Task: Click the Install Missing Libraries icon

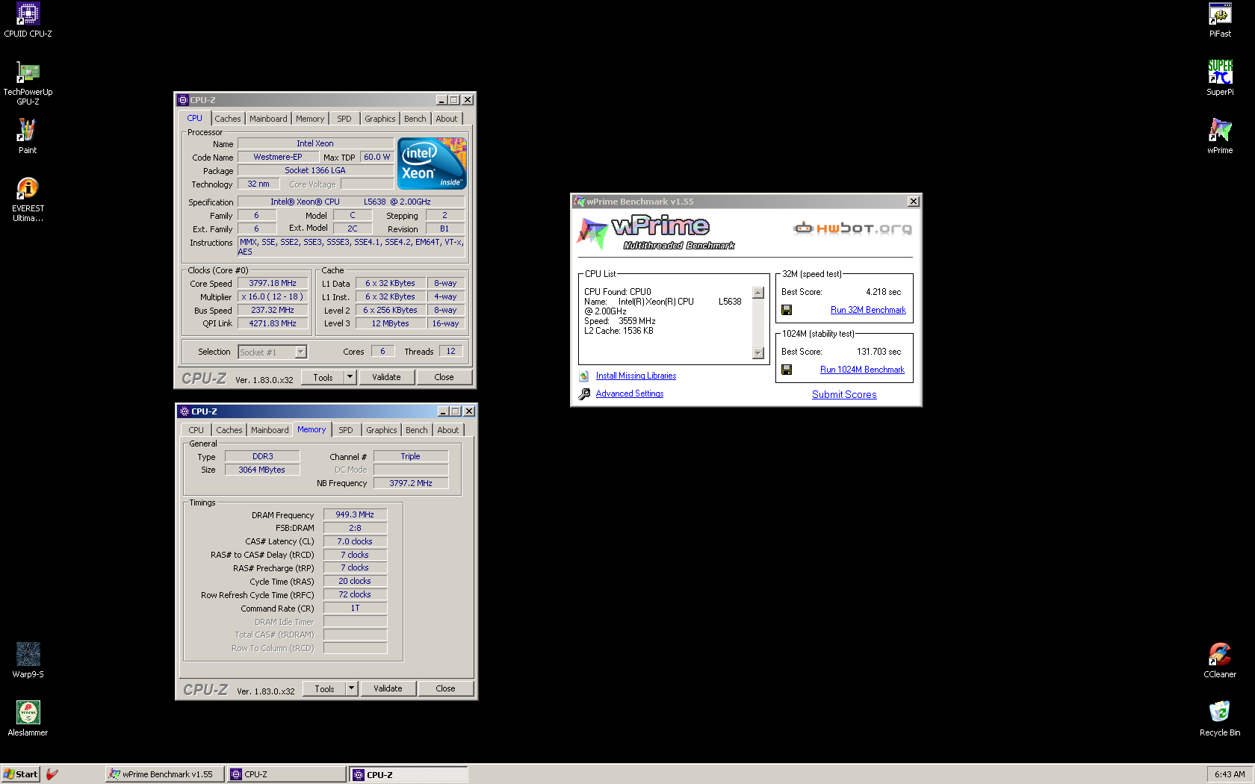Action: point(584,376)
